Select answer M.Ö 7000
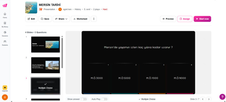226x102 pixels. pyautogui.click(x=152, y=78)
